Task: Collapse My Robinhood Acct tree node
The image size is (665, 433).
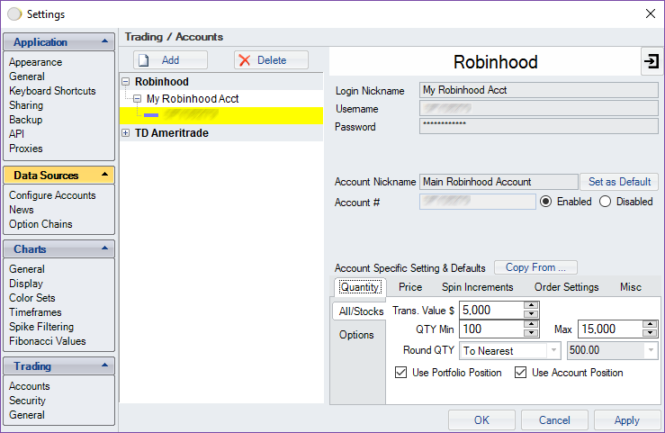Action: (x=138, y=98)
